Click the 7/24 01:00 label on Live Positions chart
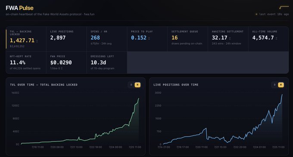Screen dimensions: 293x157 [259, 147]
